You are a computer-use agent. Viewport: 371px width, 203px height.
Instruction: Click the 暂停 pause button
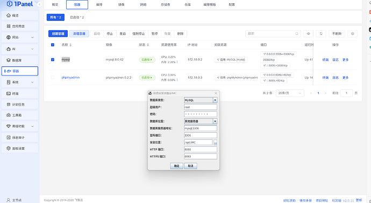[154, 34]
